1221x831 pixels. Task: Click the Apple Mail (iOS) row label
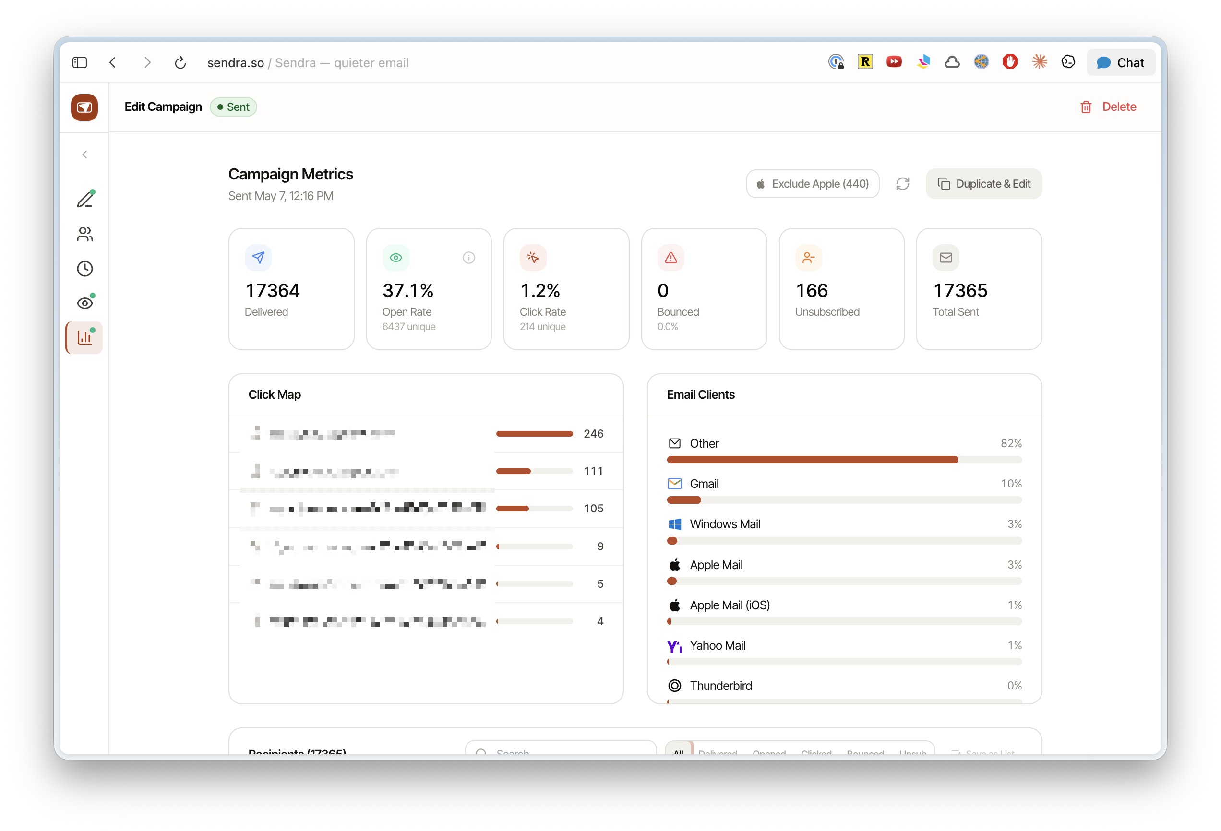[730, 605]
